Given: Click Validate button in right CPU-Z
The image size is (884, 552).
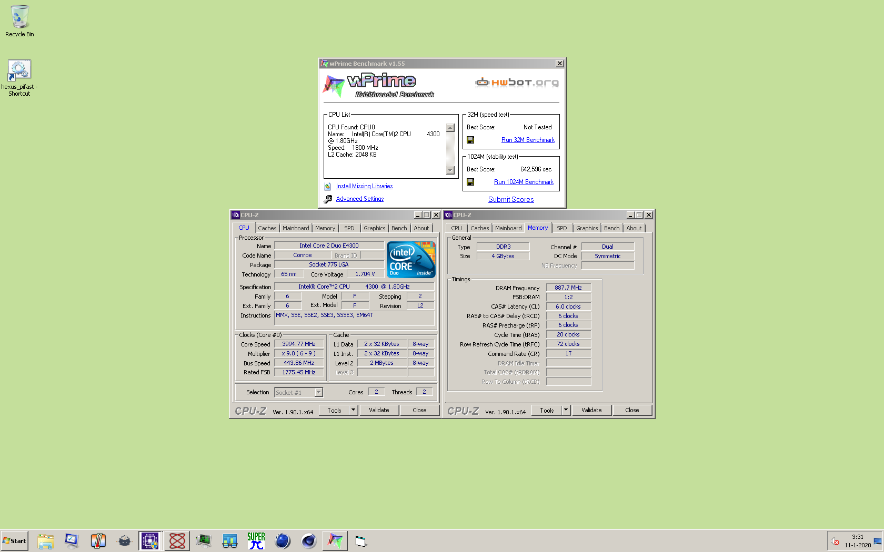Looking at the screenshot, I should click(592, 410).
